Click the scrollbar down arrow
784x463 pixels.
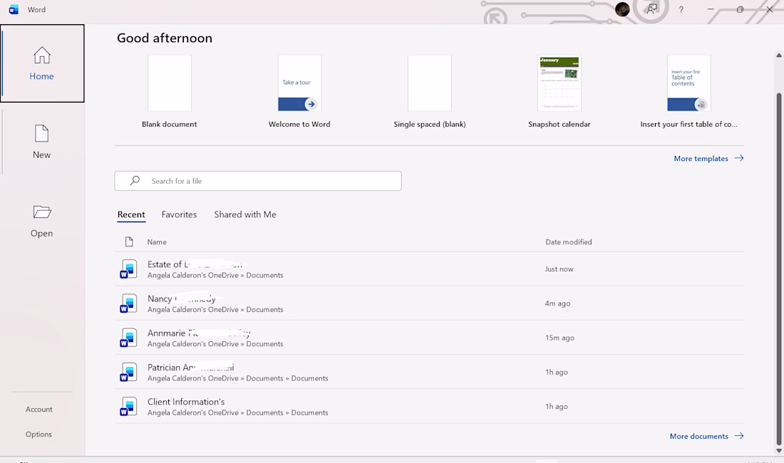click(x=778, y=450)
